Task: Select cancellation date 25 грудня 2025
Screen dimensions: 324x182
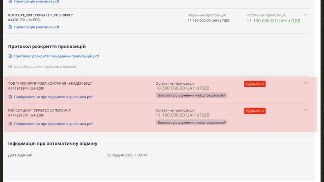Action: click(x=120, y=155)
